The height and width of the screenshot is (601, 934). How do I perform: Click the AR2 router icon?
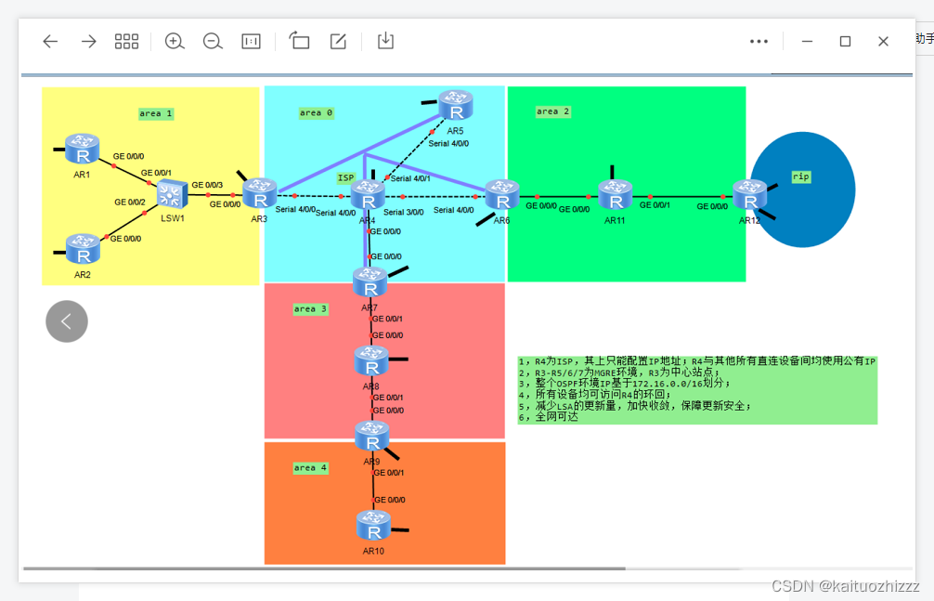(83, 249)
